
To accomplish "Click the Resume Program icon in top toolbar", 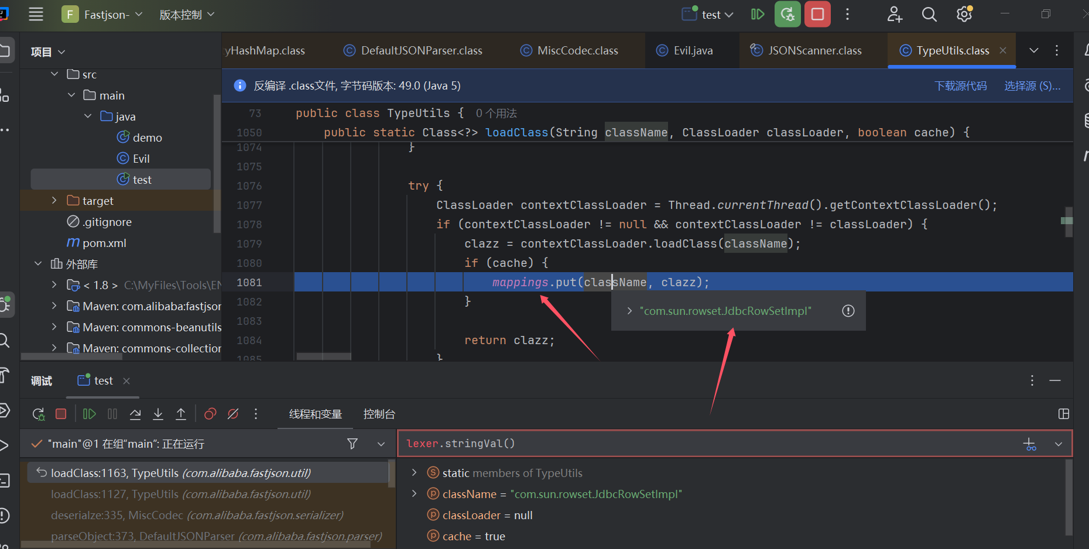I will pyautogui.click(x=758, y=15).
